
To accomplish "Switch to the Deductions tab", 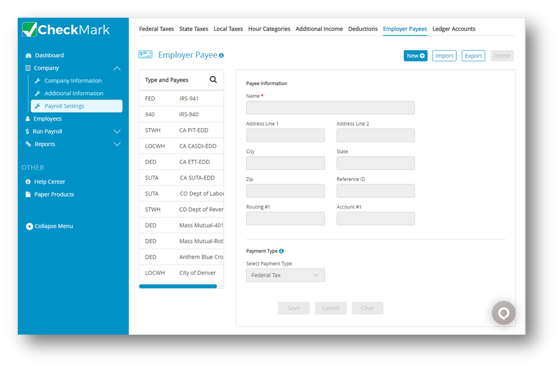I will [363, 29].
